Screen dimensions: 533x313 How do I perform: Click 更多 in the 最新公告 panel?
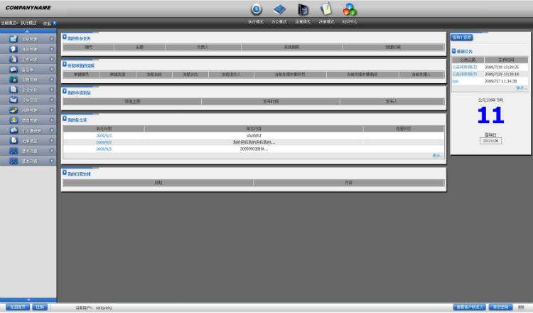[522, 88]
